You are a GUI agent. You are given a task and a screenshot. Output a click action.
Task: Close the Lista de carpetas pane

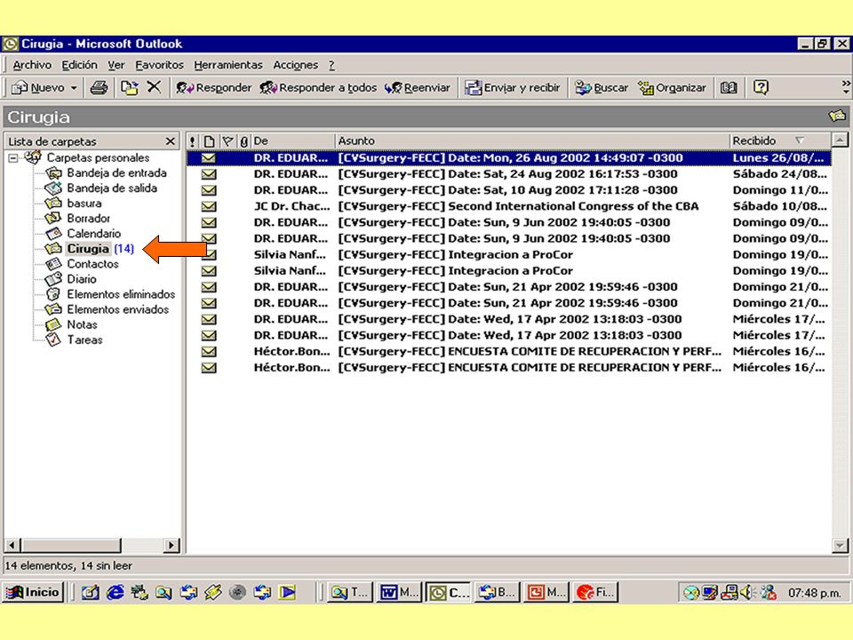click(x=171, y=141)
